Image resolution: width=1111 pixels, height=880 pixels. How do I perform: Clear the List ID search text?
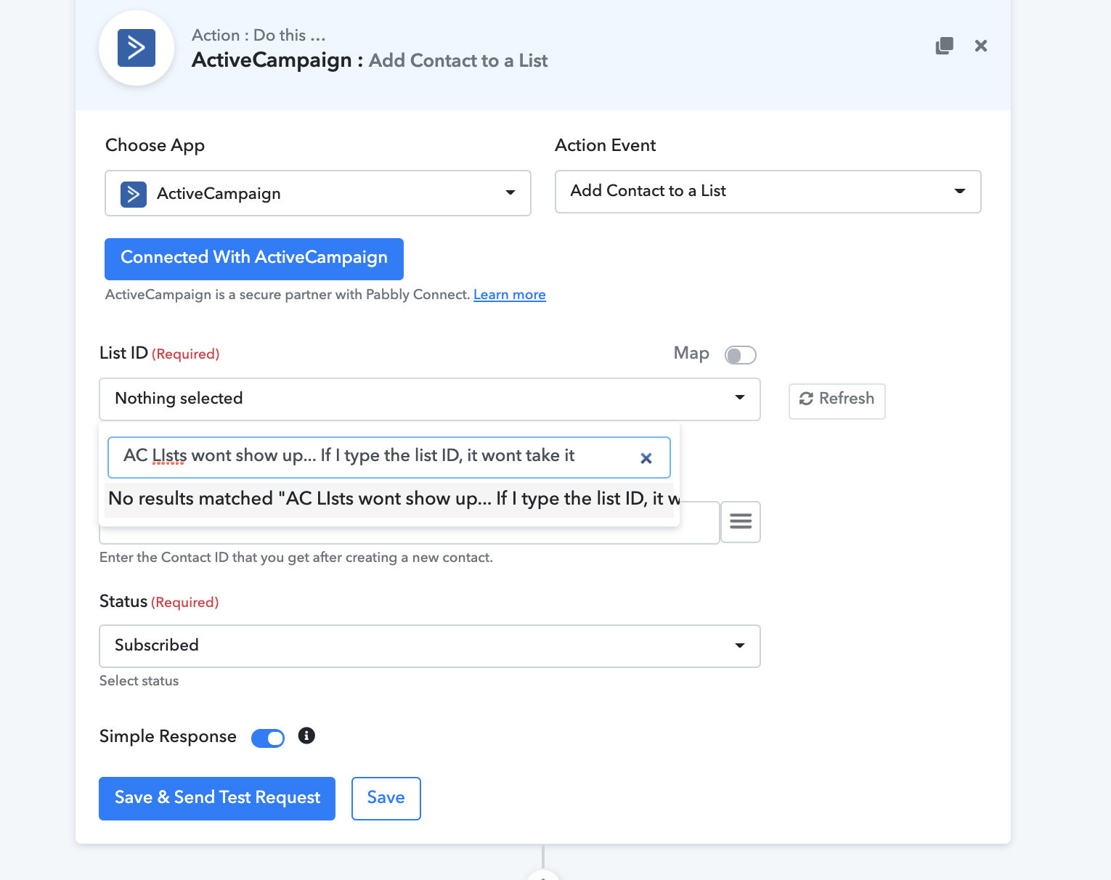(x=646, y=458)
